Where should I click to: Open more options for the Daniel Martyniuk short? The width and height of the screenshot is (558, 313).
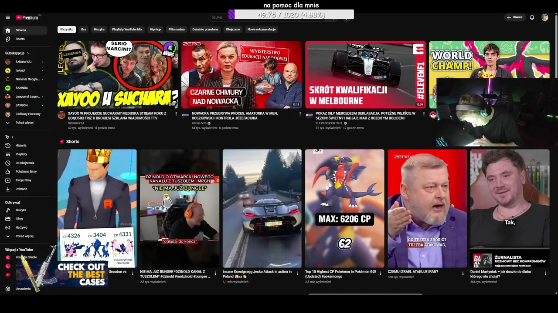545,273
